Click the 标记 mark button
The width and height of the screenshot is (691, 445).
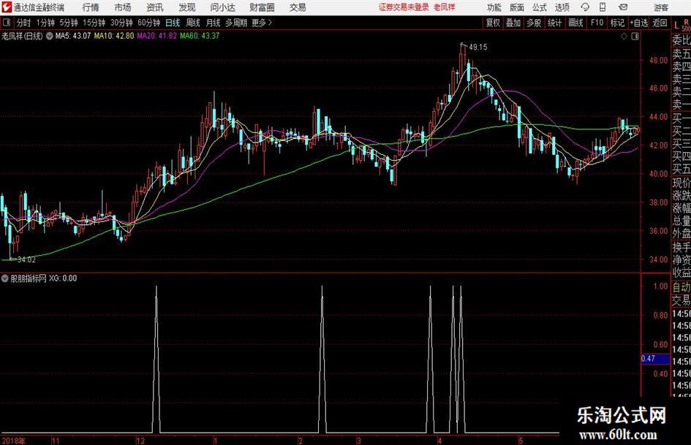[x=617, y=23]
